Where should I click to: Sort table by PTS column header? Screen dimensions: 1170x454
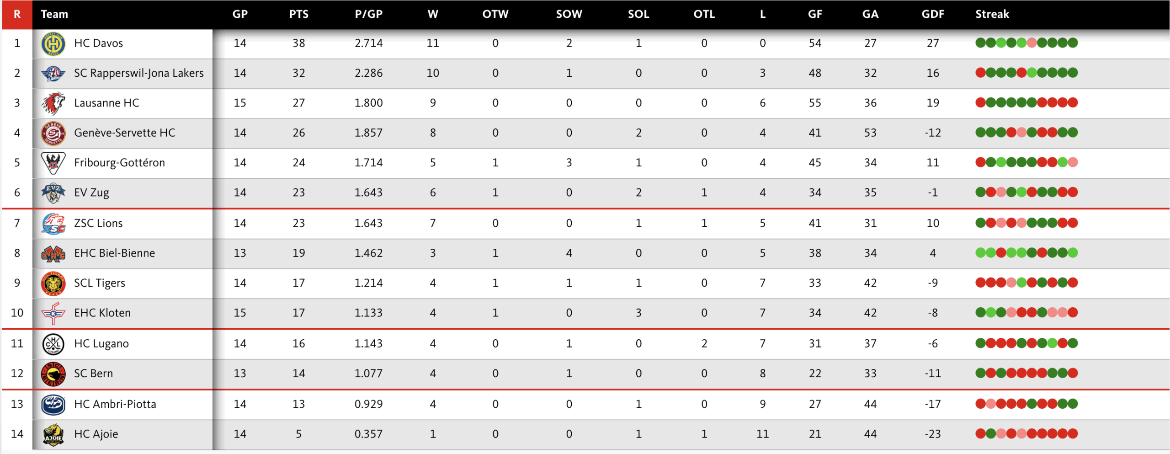(x=298, y=14)
